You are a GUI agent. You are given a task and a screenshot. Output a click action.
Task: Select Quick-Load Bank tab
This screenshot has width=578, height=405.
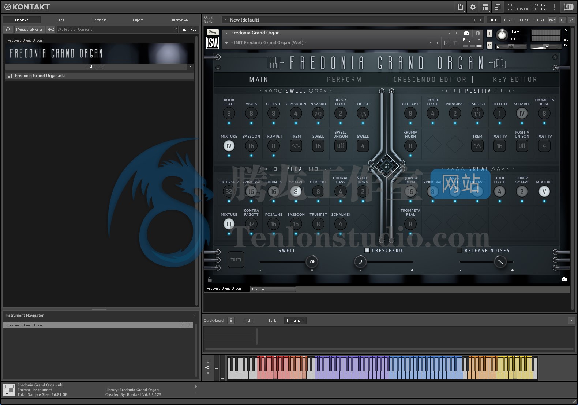(272, 321)
